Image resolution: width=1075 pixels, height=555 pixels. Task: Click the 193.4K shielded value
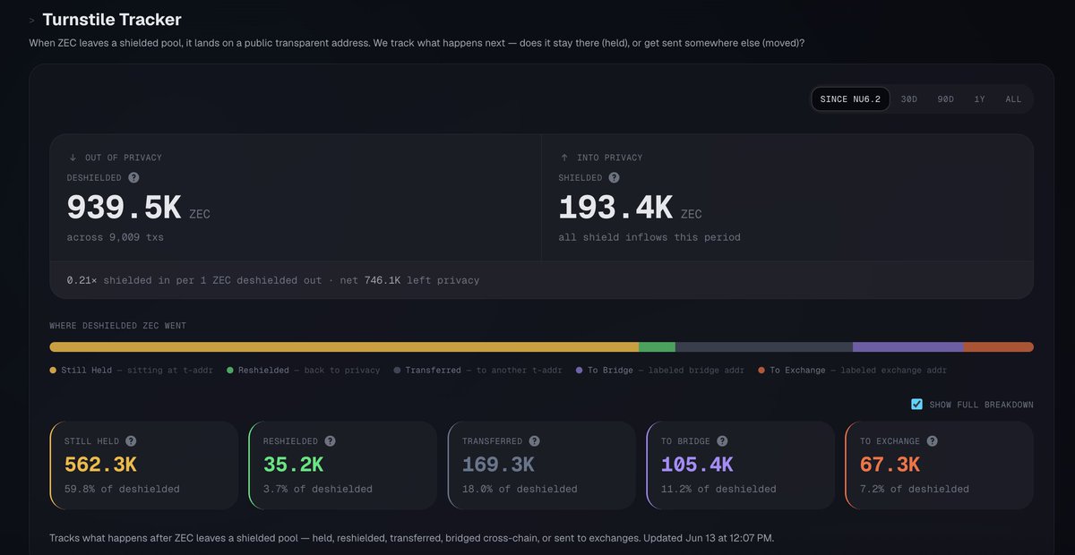click(x=615, y=208)
